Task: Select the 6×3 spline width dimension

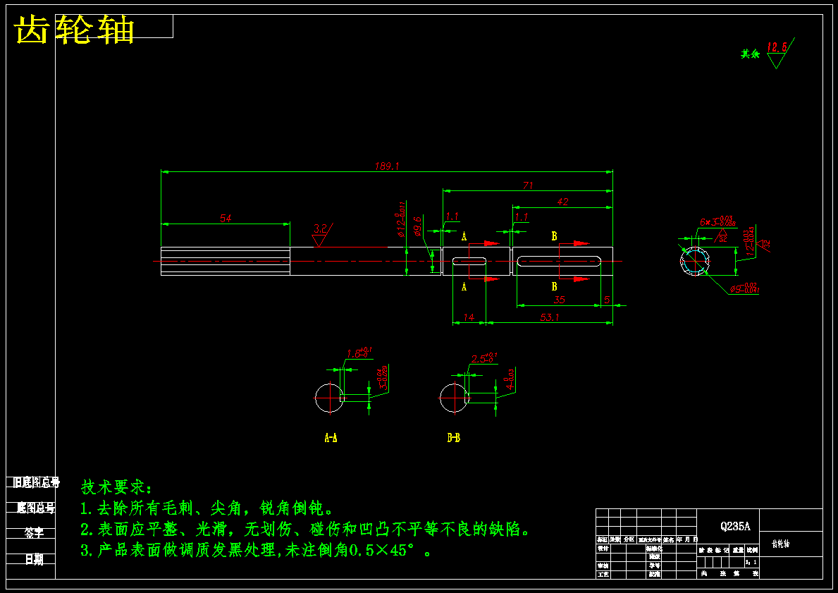Action: pos(717,221)
